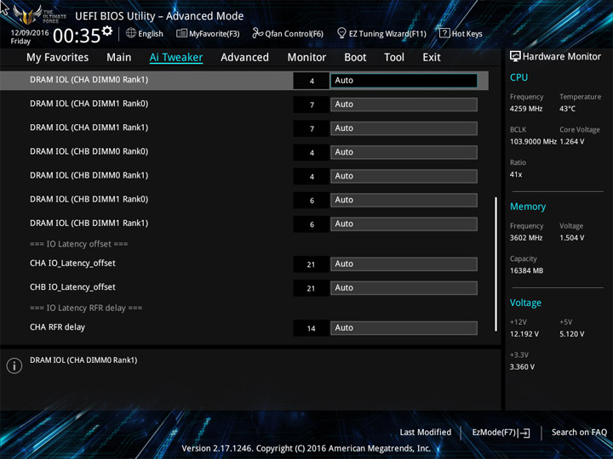Edit Auto field for CHB DIMM1 Rank0
This screenshot has height=459, width=613.
[x=404, y=201]
